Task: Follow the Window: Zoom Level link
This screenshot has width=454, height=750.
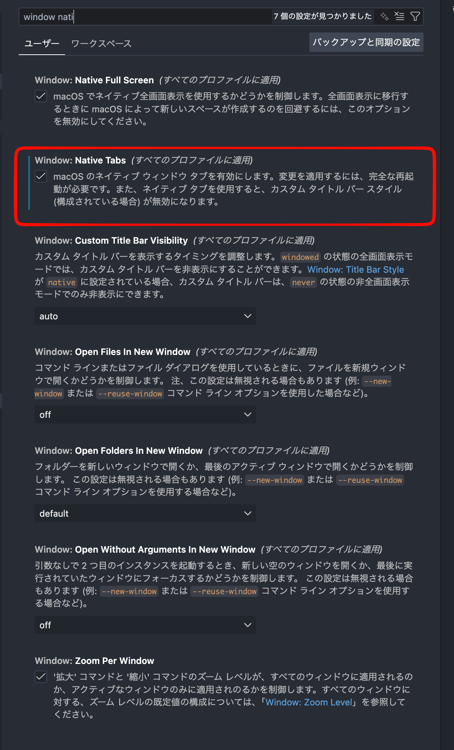Action: (x=309, y=702)
